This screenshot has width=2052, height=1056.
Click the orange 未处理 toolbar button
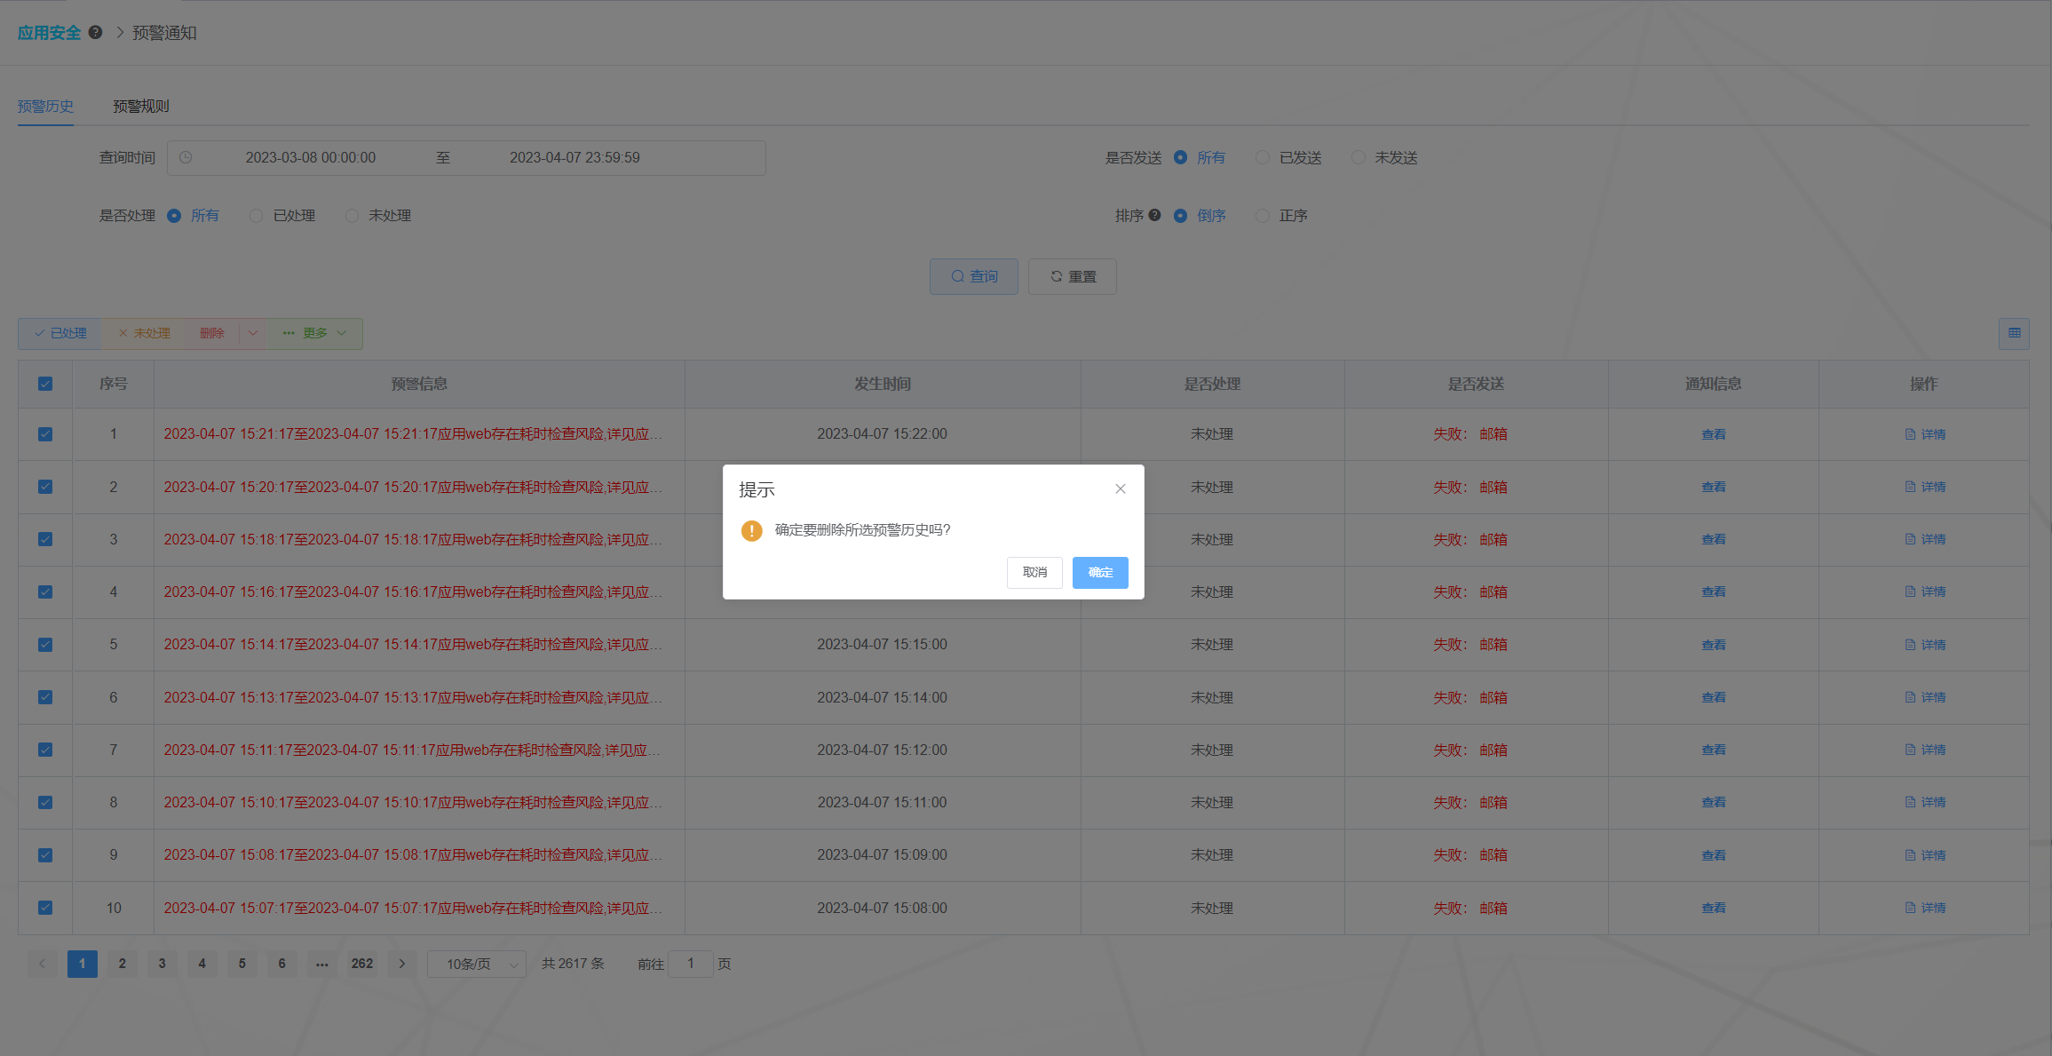pyautogui.click(x=144, y=333)
